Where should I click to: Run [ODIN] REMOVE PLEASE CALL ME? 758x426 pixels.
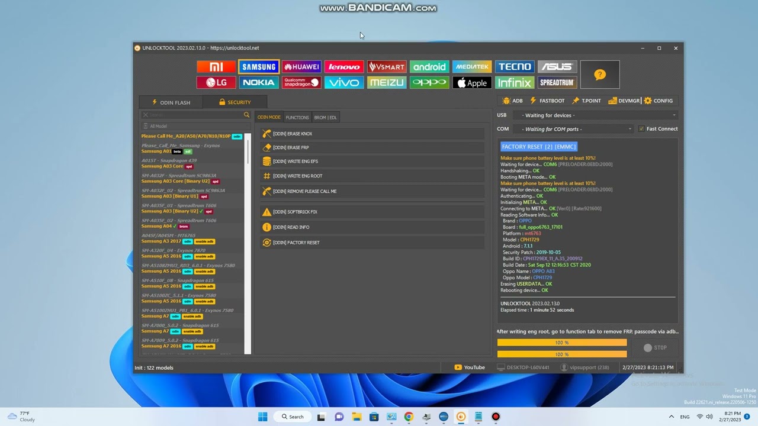coord(372,191)
